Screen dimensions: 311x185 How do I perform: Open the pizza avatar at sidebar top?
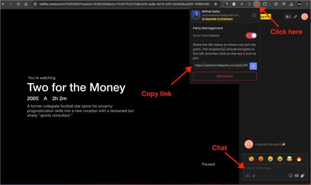point(304,17)
